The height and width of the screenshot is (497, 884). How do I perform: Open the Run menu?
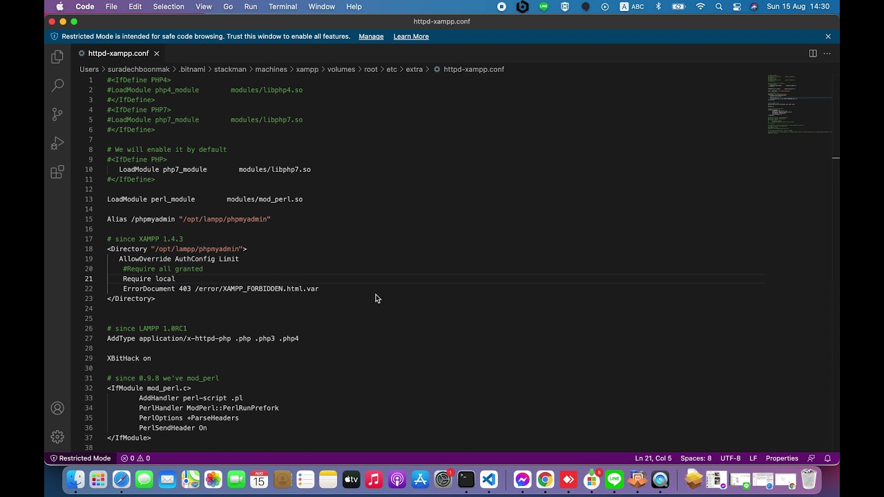pos(251,6)
